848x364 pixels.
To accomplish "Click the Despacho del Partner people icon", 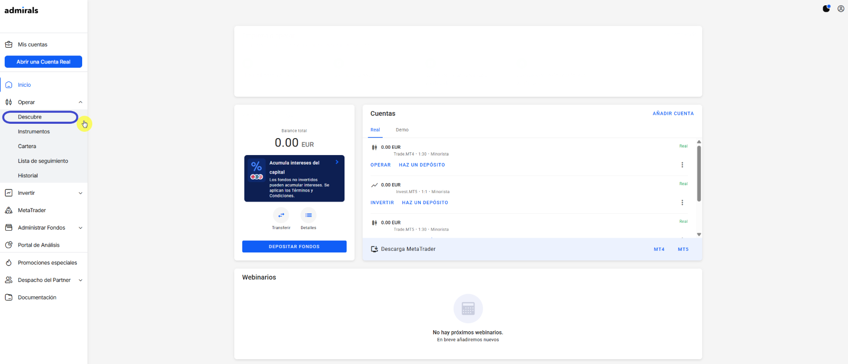I will [8, 280].
